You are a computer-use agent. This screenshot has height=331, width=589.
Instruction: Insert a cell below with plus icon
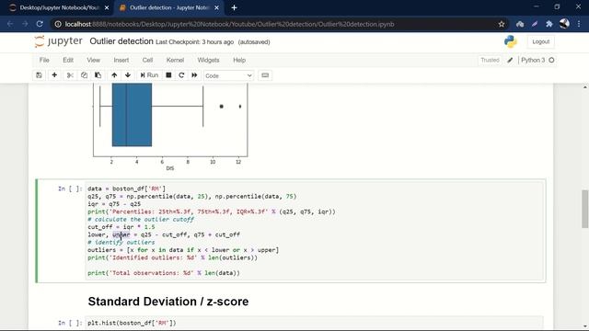(x=54, y=75)
